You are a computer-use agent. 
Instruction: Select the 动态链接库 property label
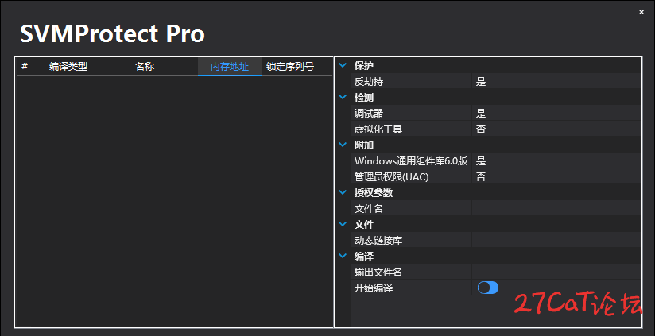[x=378, y=240]
